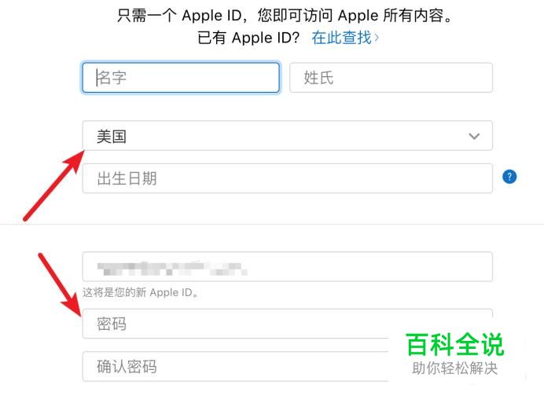The width and height of the screenshot is (544, 403).
Task: Click the 只需一个 Apple ID heading text
Action: point(285,16)
